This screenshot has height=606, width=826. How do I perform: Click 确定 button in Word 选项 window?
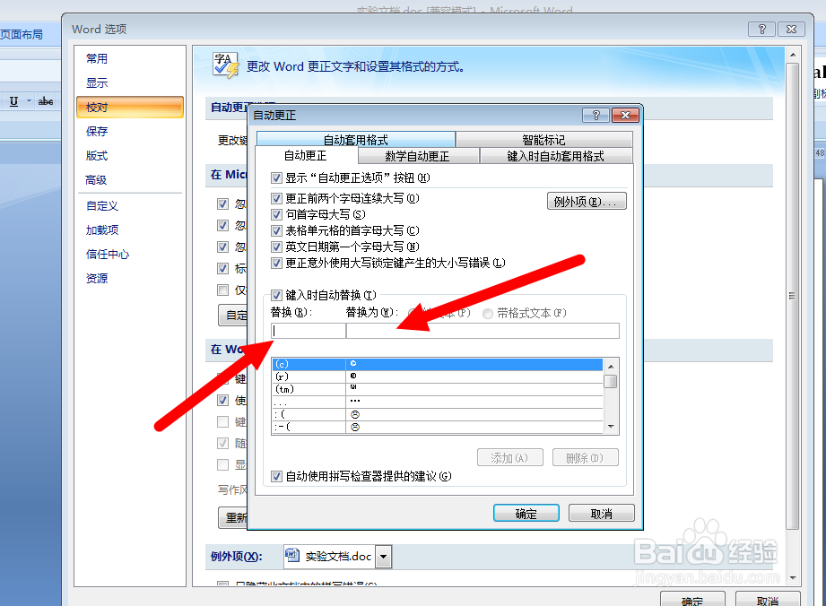[692, 599]
